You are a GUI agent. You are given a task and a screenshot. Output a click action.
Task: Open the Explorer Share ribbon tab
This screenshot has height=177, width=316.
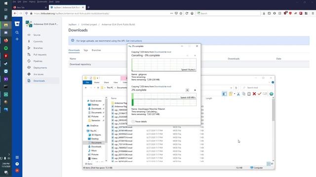106,82
